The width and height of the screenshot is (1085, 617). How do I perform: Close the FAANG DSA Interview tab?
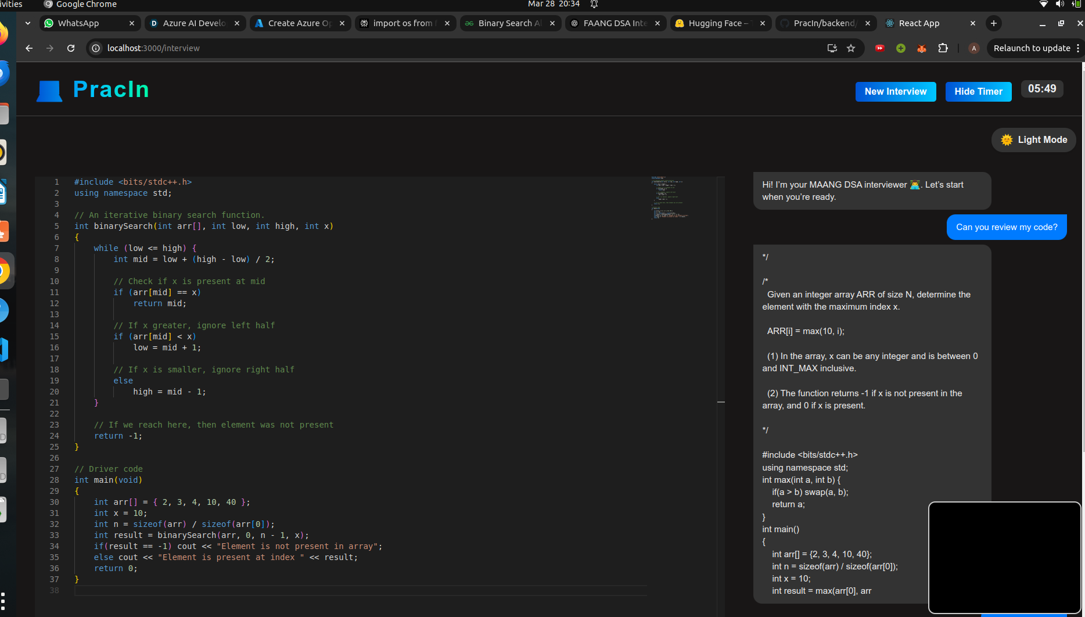click(x=658, y=23)
